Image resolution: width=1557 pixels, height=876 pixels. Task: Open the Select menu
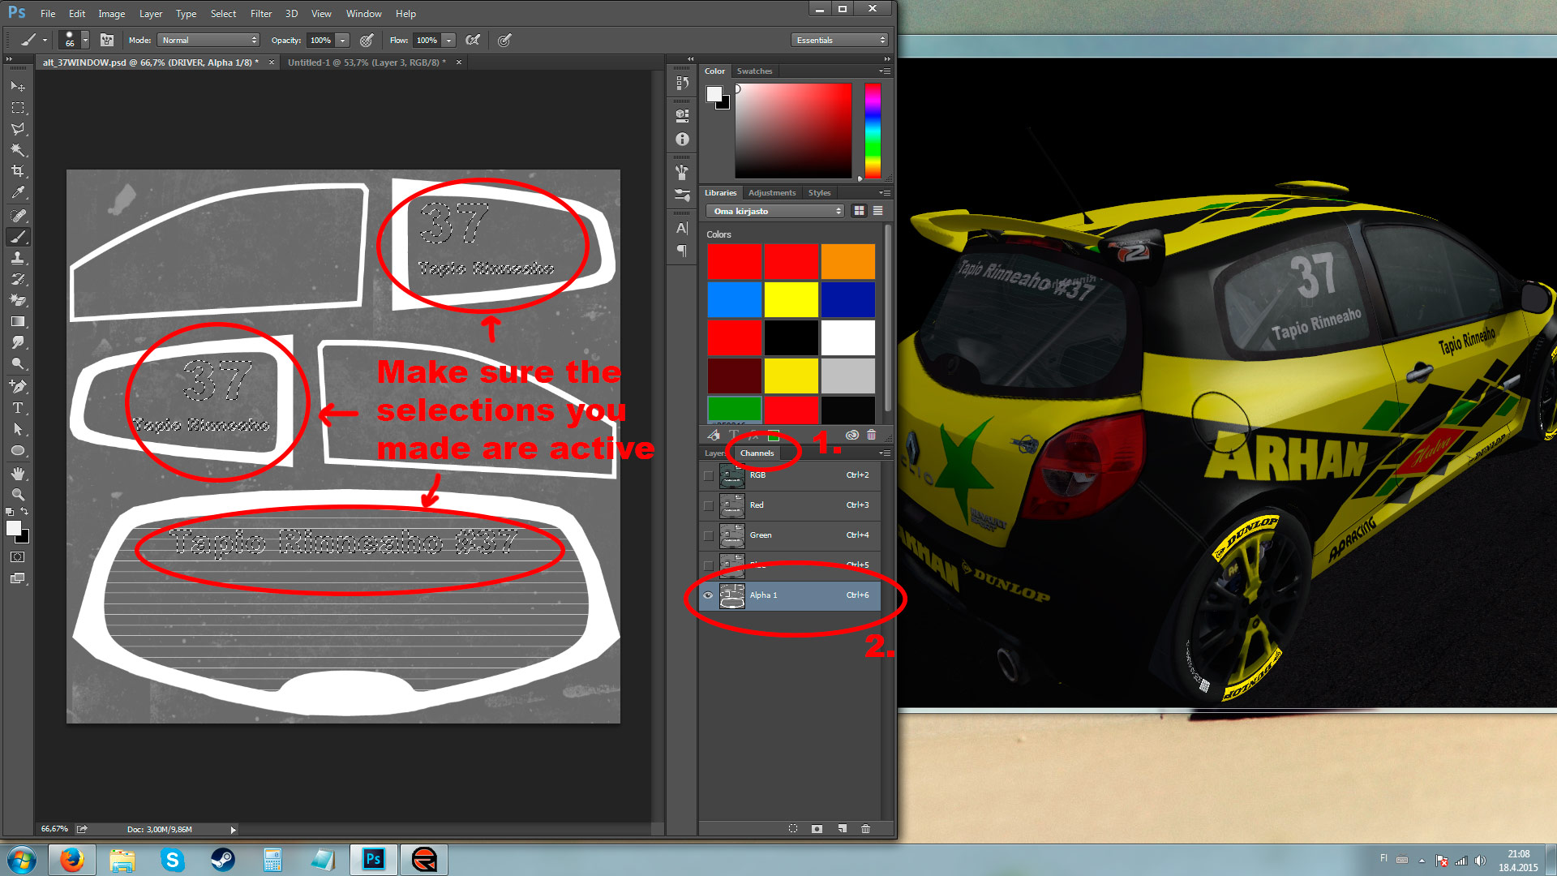point(223,14)
